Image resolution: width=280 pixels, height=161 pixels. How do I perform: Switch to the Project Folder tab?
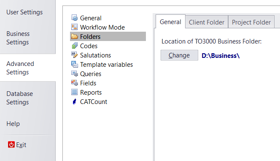pos(251,22)
